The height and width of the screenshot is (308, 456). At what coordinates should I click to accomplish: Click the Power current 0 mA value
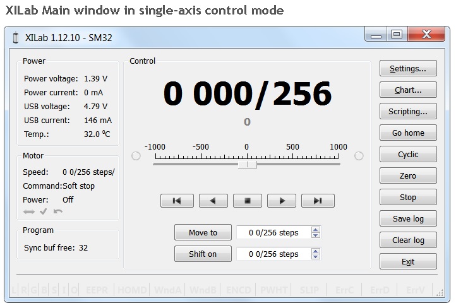pyautogui.click(x=93, y=93)
